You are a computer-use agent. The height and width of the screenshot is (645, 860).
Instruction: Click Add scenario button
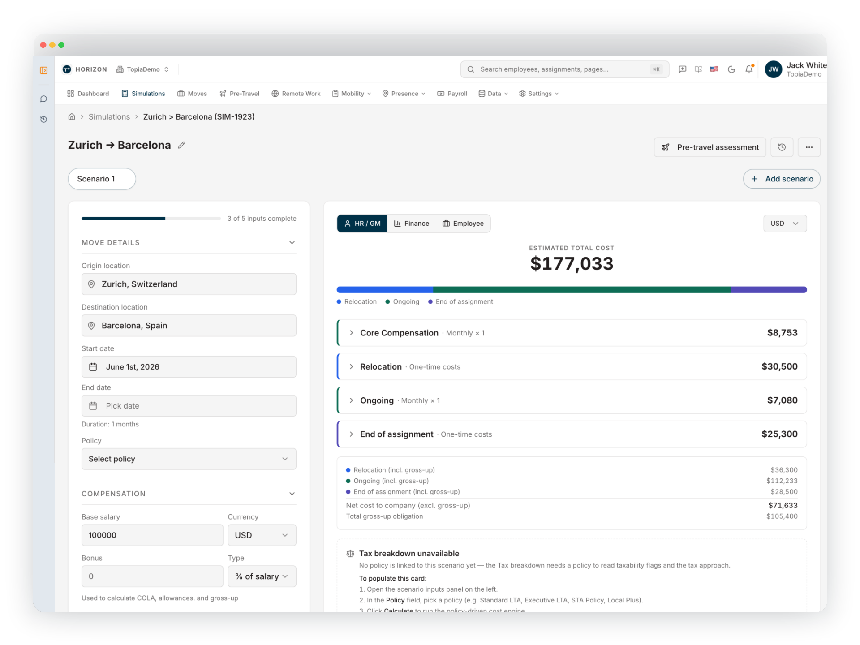[782, 179]
